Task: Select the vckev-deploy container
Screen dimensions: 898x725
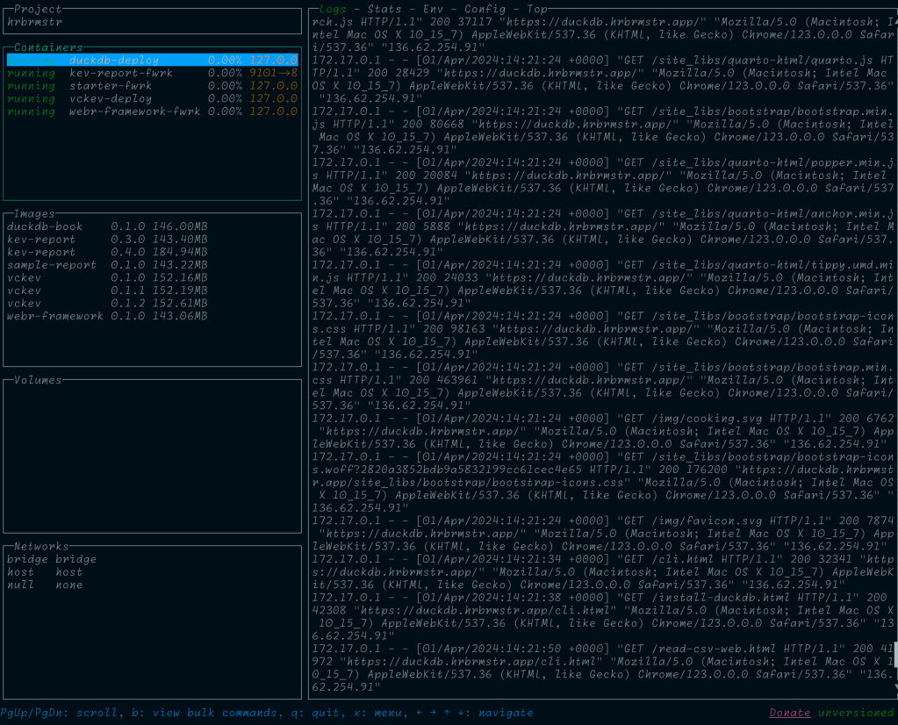Action: pyautogui.click(x=111, y=99)
